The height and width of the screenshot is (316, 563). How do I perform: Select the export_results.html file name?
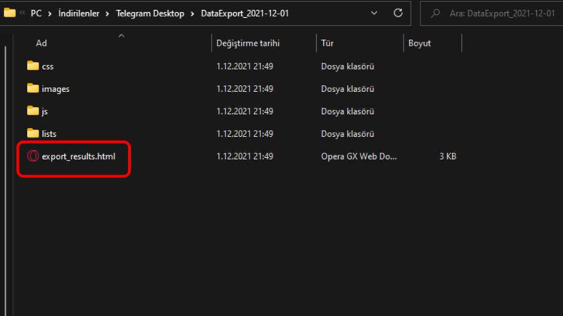tap(78, 156)
